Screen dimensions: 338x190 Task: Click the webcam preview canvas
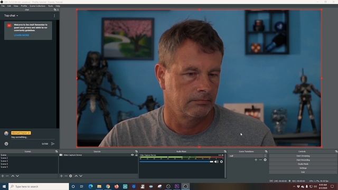coord(199,78)
